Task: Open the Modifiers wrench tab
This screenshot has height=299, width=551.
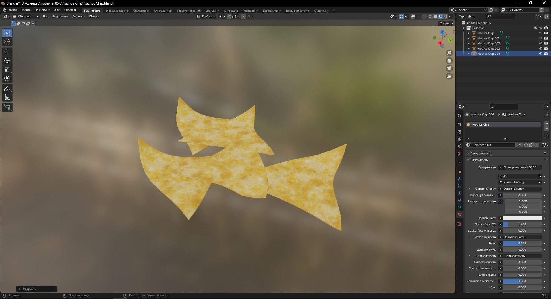Action: tap(459, 179)
